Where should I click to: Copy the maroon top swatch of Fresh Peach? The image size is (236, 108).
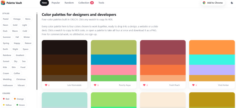tap(163, 47)
